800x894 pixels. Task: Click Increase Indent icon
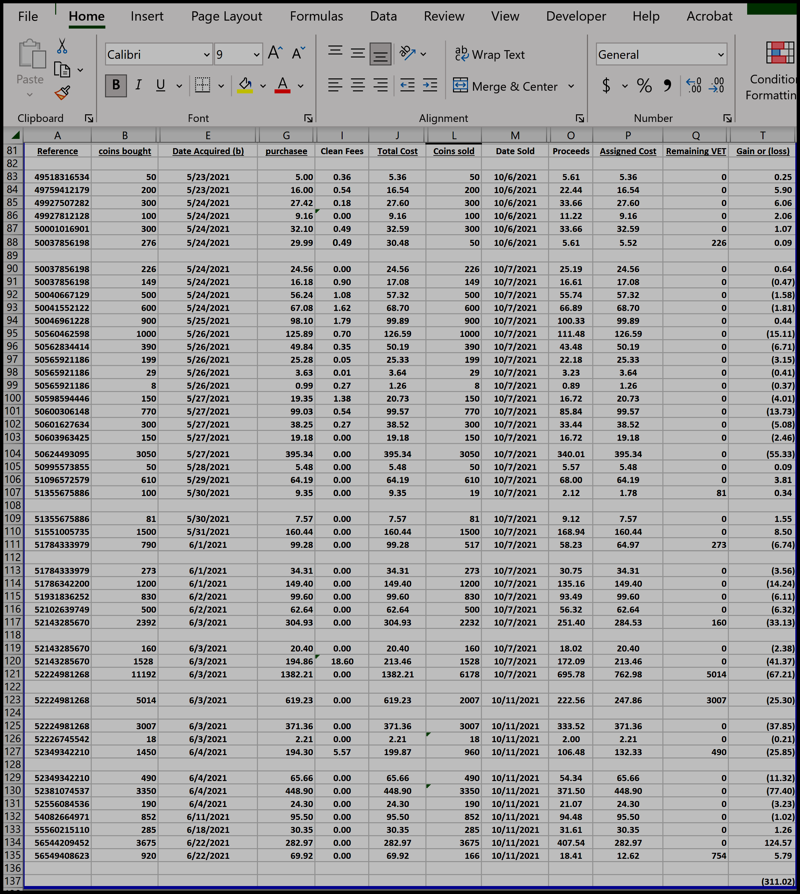[430, 85]
